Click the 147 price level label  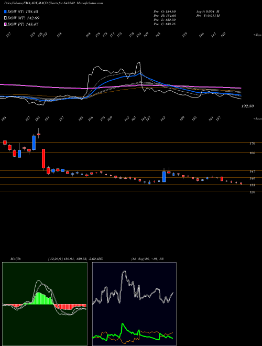point(253,171)
